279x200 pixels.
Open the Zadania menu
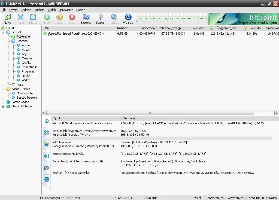[x=26, y=10]
